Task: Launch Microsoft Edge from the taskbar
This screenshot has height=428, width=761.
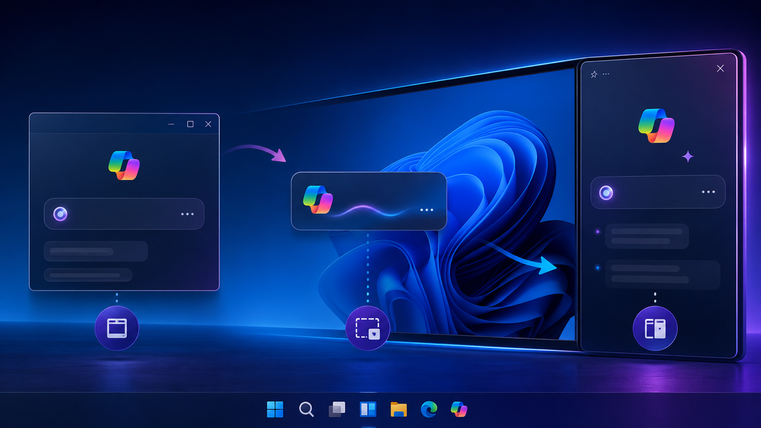Action: tap(429, 409)
